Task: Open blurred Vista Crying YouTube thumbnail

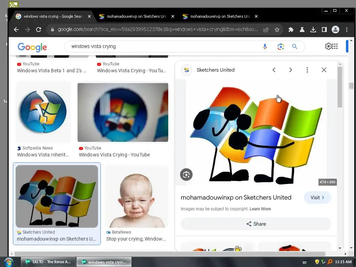Action: point(123,112)
